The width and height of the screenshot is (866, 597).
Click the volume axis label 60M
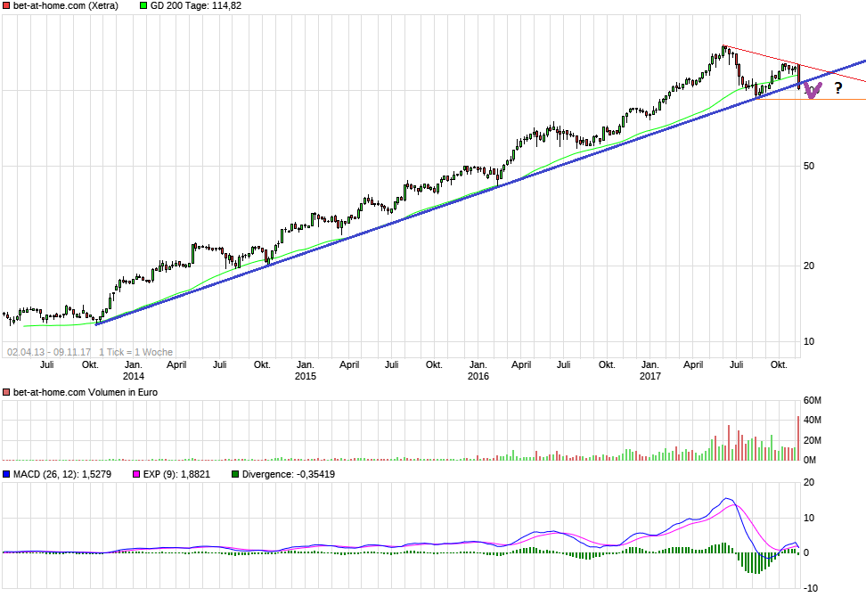pos(813,400)
